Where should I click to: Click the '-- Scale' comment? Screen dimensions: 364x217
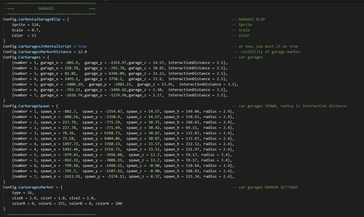241,30
